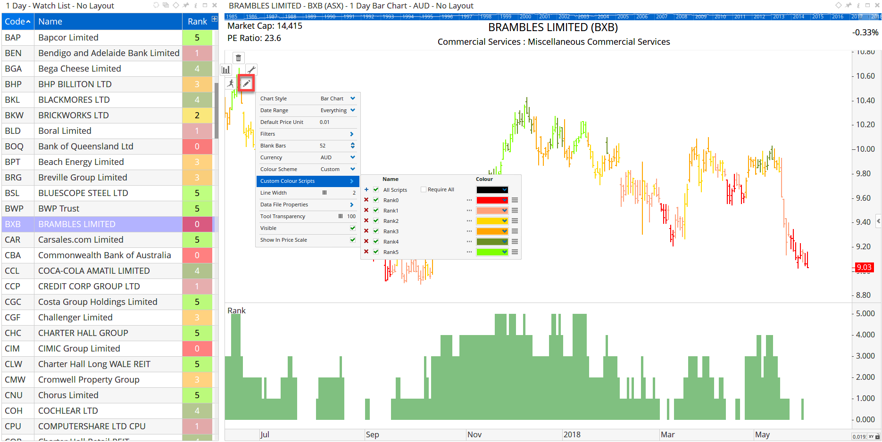
Task: Change the Rank5 colour swatch
Action: [492, 252]
